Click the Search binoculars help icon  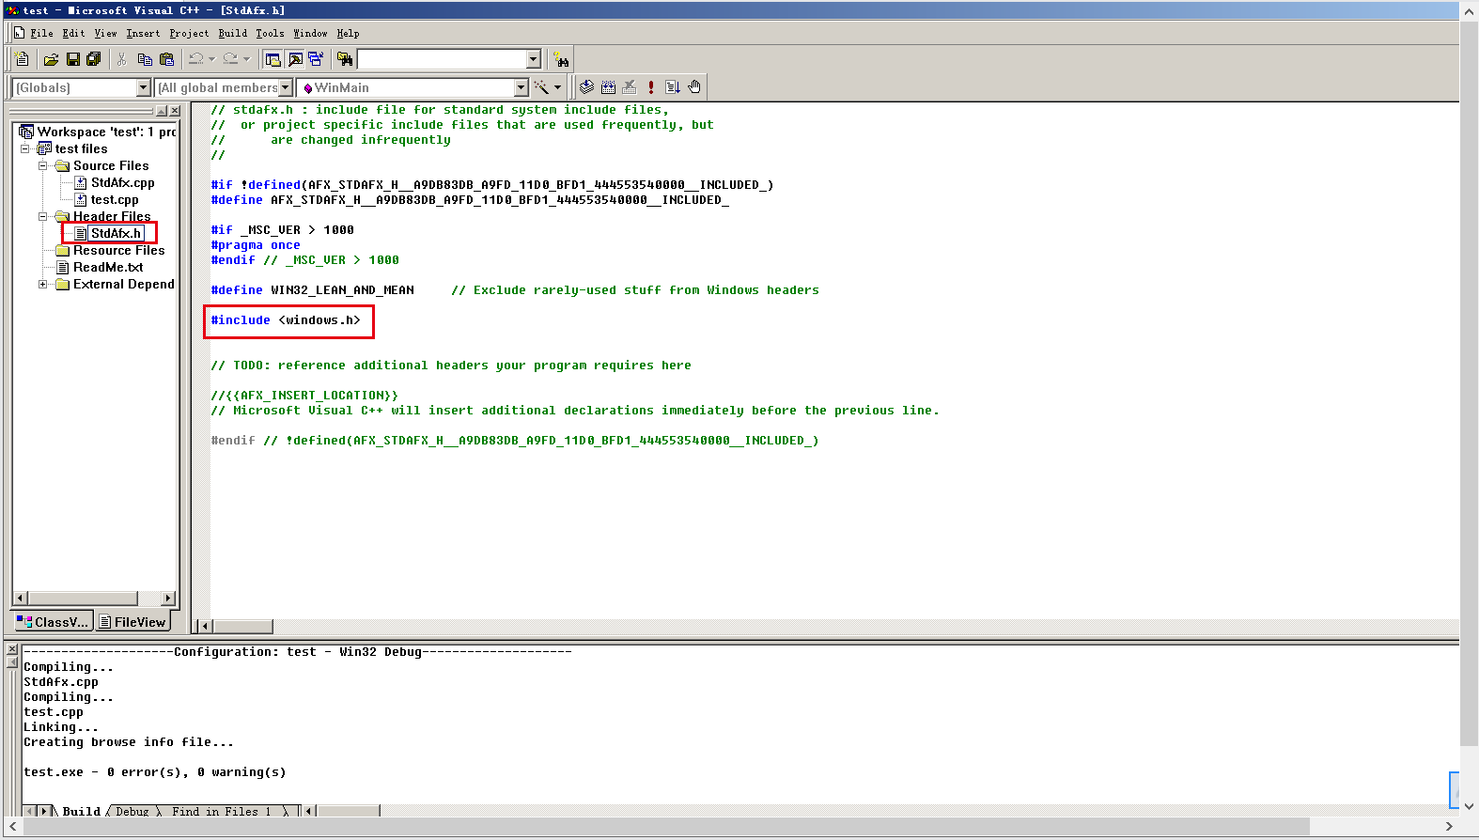(561, 59)
